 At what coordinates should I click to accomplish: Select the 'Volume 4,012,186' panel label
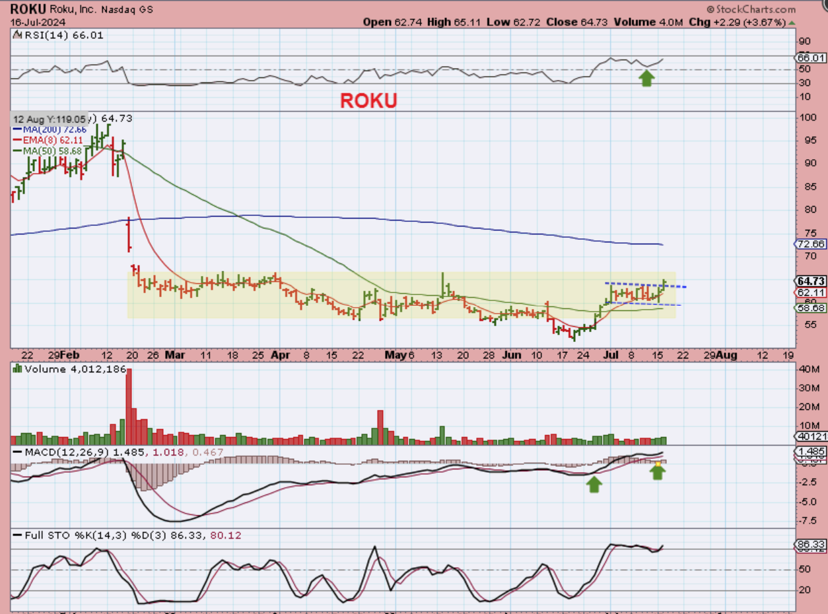[69, 369]
